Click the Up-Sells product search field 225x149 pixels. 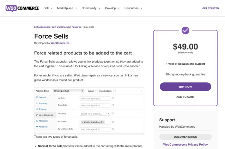point(95,98)
